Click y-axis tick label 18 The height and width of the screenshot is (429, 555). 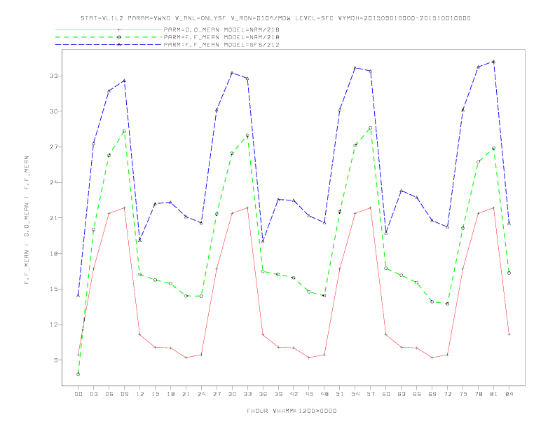pos(54,254)
